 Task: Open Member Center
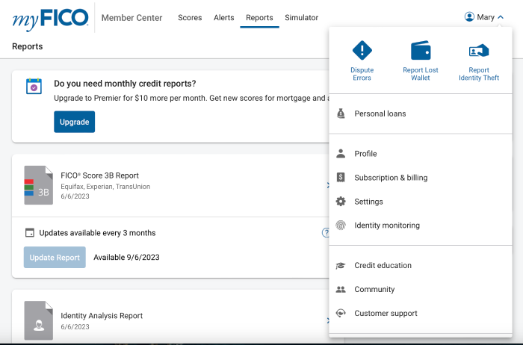(131, 18)
